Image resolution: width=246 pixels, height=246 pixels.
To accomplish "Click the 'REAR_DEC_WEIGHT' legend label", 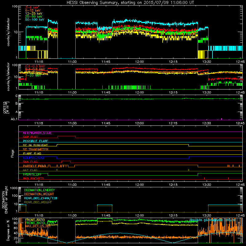I will click(x=38, y=202).
